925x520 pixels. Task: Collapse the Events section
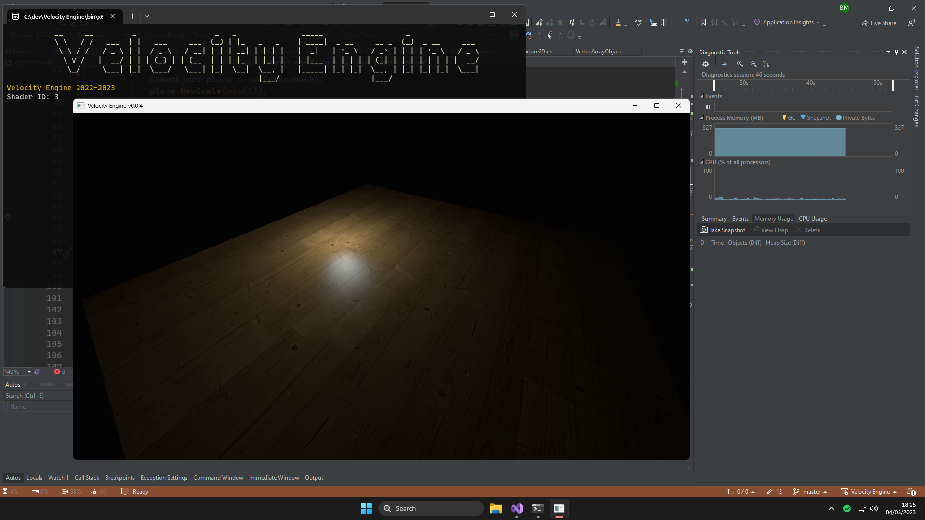(702, 96)
